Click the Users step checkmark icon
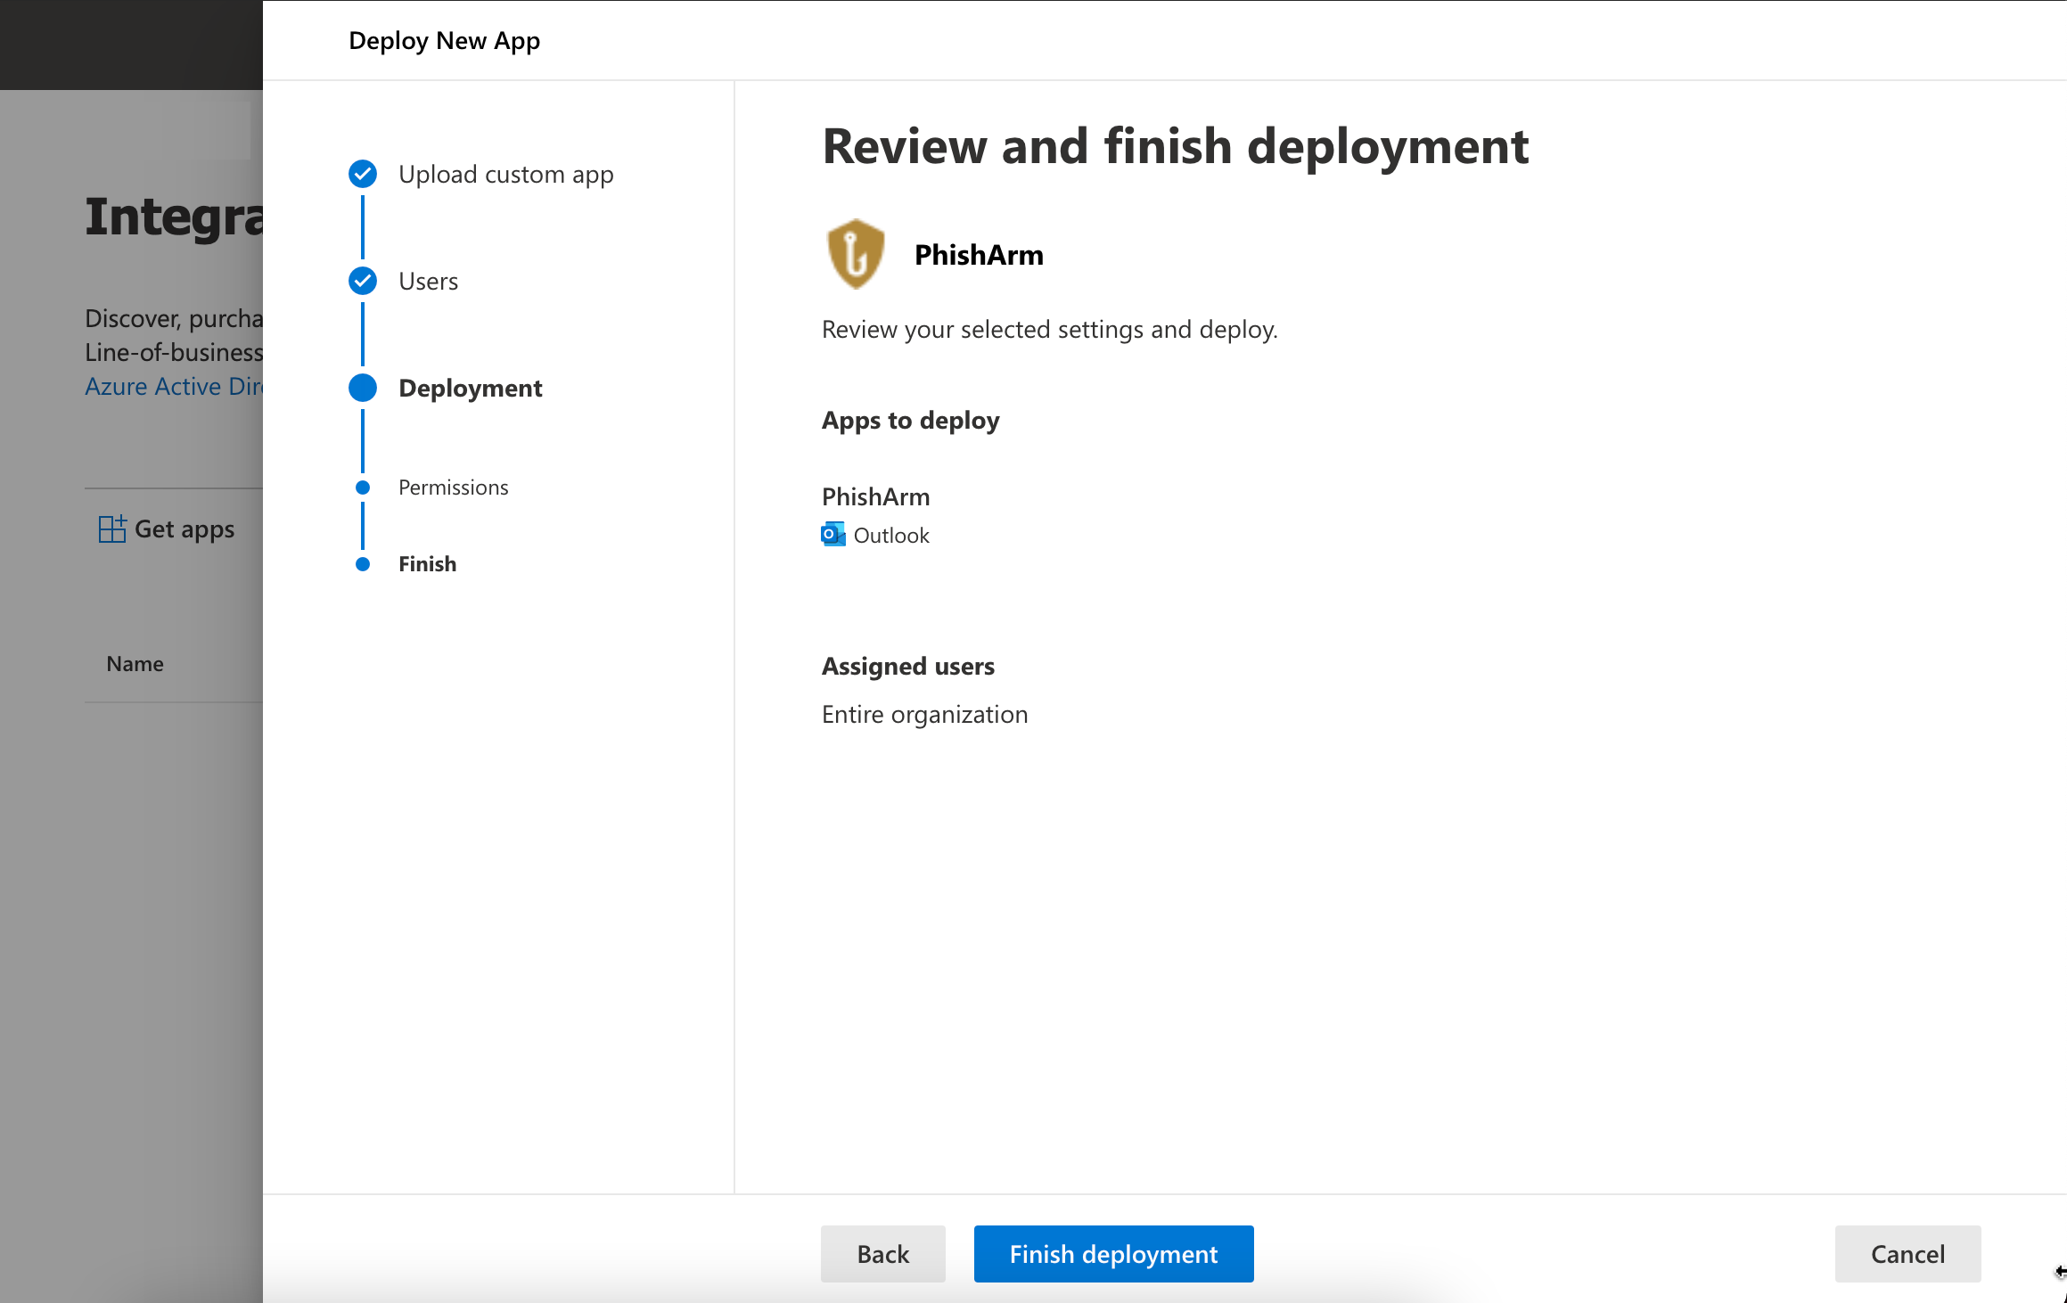The image size is (2067, 1303). click(362, 281)
